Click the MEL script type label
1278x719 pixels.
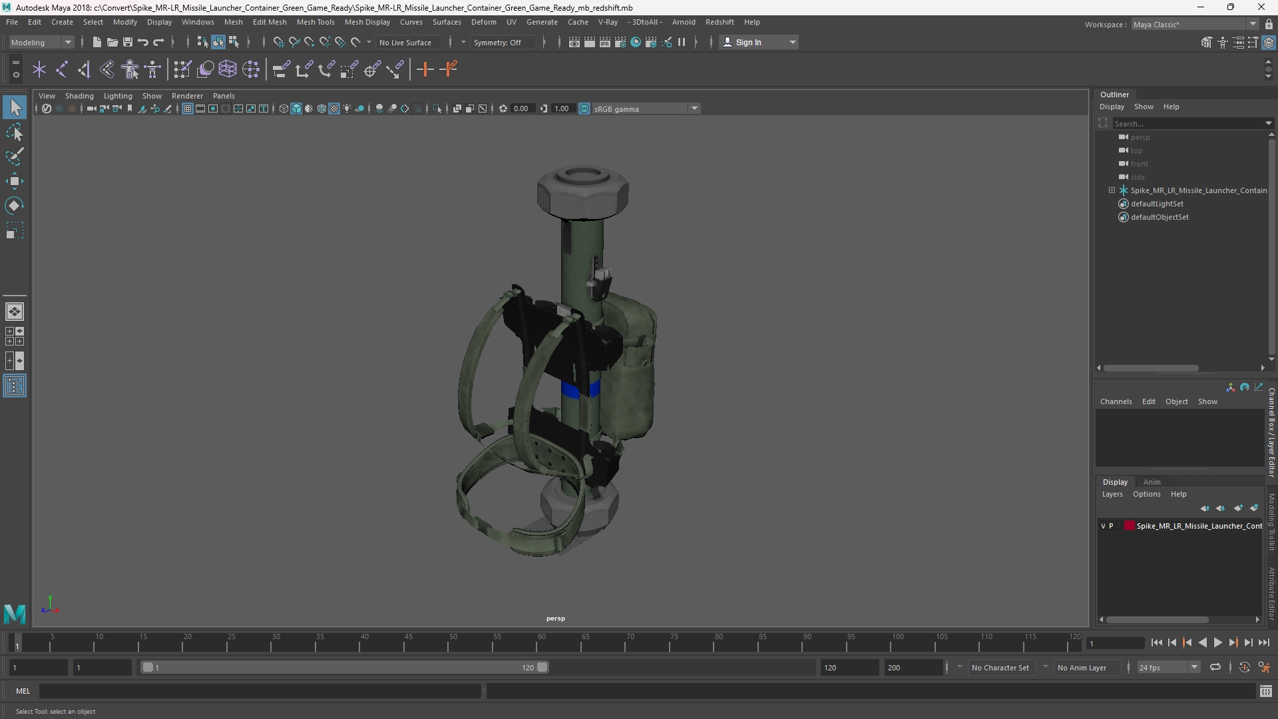23,691
